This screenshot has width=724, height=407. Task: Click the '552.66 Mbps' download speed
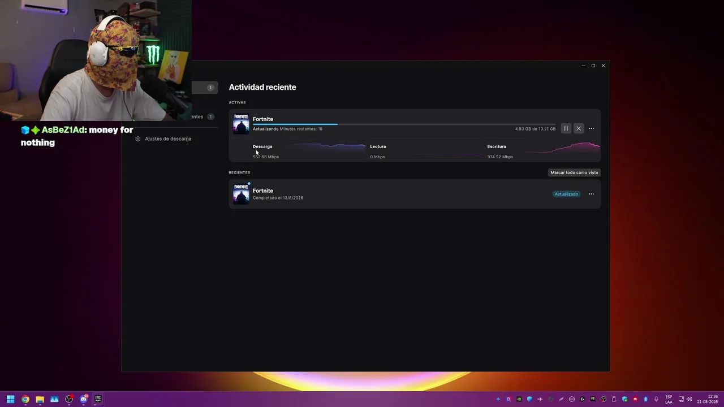coord(266,157)
